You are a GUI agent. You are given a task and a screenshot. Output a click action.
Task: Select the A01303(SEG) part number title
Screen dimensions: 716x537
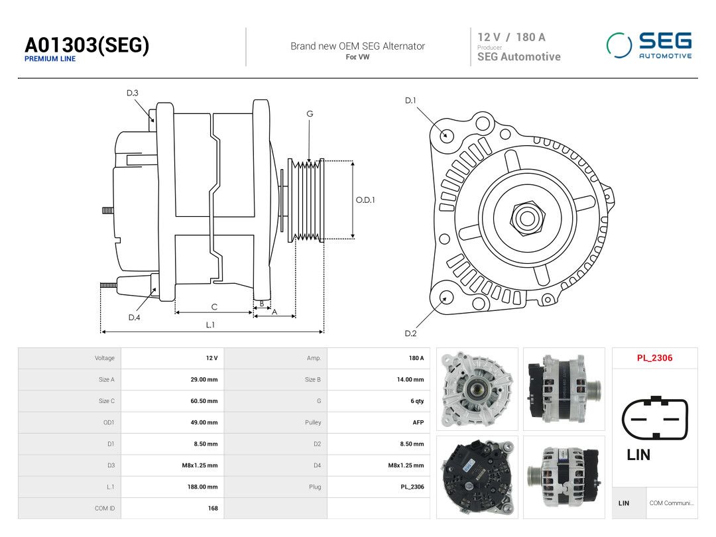click(87, 45)
